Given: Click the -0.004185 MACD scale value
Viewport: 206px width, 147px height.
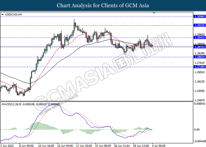Looking at the screenshot, I should tap(200, 141).
